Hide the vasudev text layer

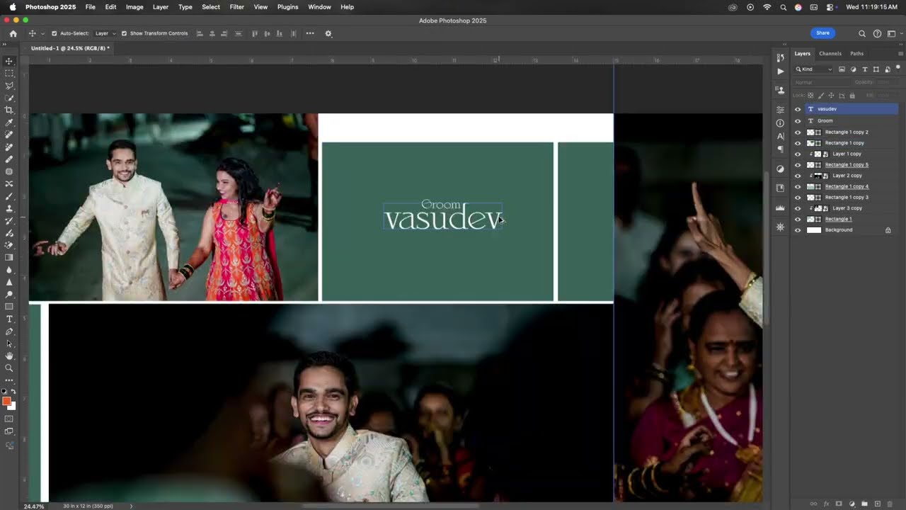tap(798, 109)
